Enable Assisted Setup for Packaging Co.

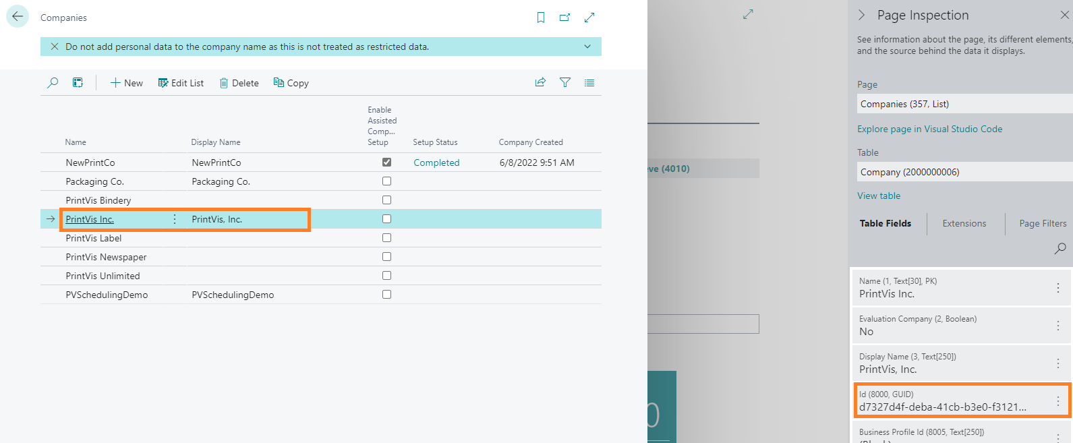click(x=386, y=181)
